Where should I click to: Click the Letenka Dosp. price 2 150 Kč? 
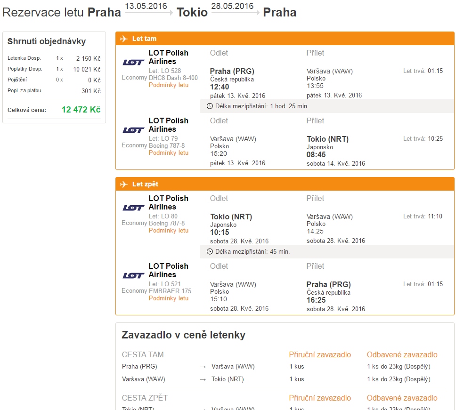pyautogui.click(x=89, y=58)
